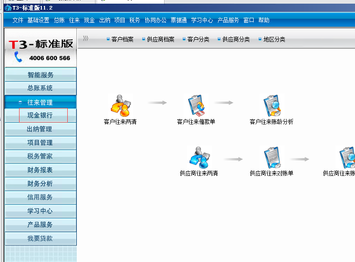Open the 基础设置 menu
Viewport: 355px width, 262px height.
coord(38,20)
